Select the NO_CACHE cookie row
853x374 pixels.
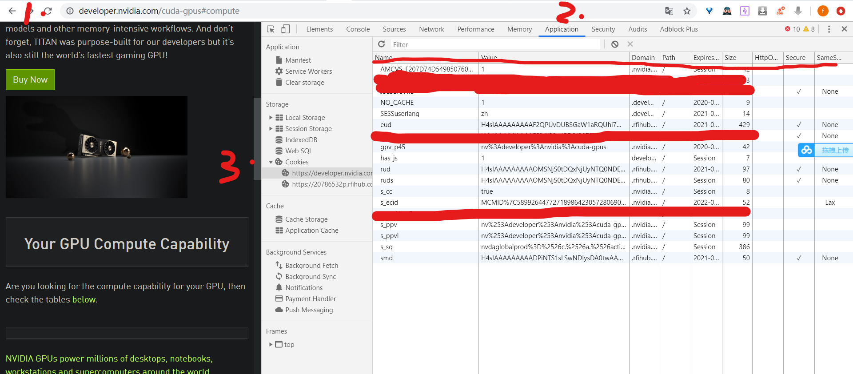point(612,103)
